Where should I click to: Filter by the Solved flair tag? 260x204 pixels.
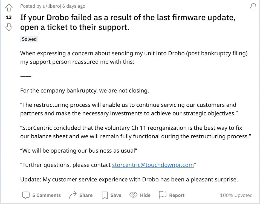(29, 39)
